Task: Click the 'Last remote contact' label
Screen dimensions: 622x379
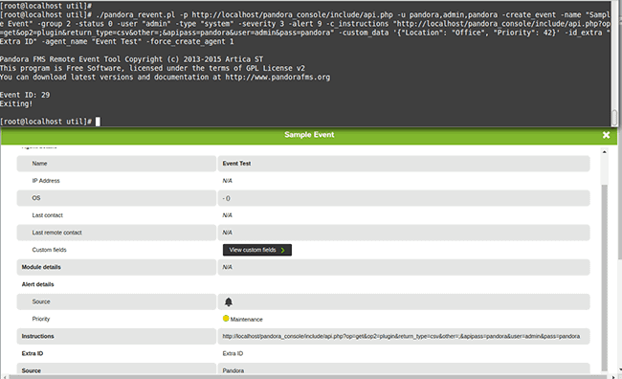Action: point(56,233)
